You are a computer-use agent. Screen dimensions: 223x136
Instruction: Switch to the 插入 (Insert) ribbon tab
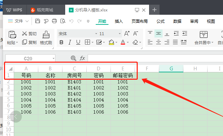[119, 21]
